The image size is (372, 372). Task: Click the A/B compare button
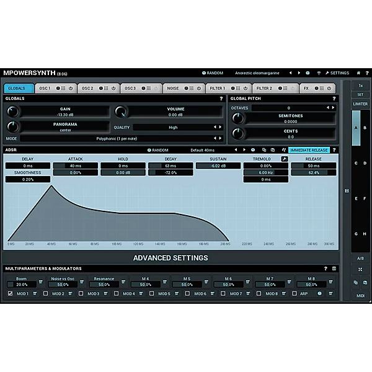[x=360, y=259]
